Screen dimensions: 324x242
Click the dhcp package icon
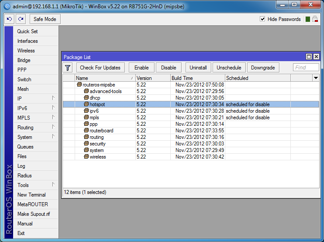pyautogui.click(x=86, y=97)
